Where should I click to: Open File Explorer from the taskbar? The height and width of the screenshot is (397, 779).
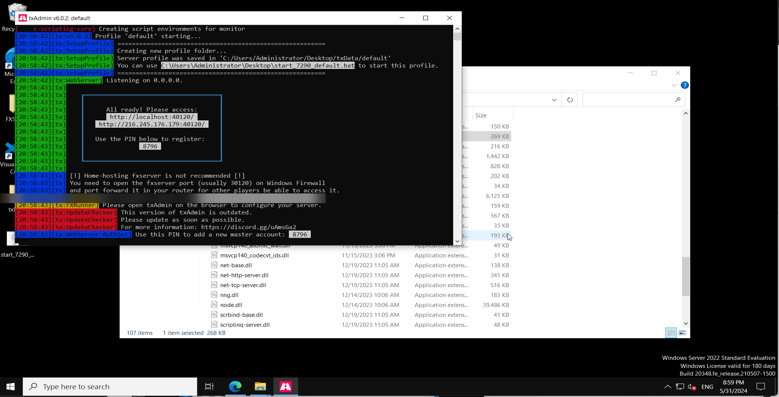tap(260, 386)
